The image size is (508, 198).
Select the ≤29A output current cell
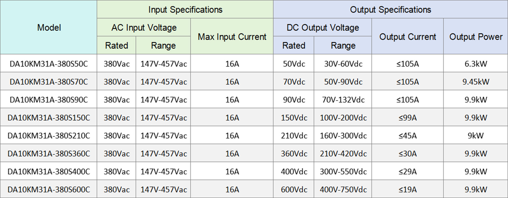(x=407, y=172)
